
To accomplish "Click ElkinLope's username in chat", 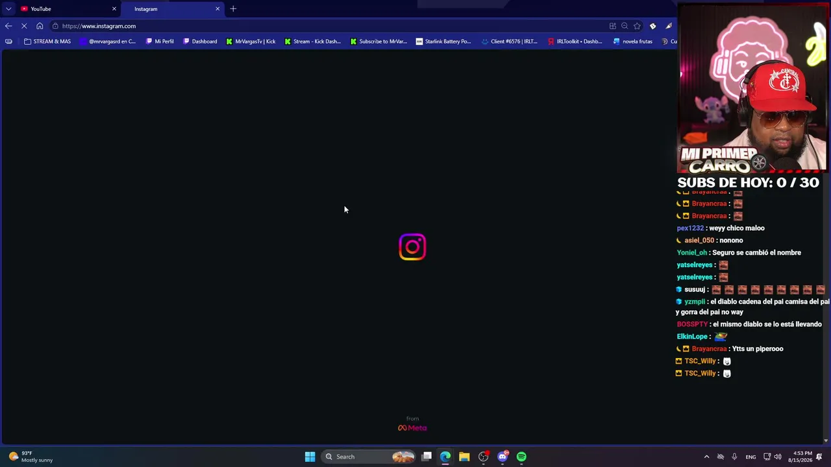I will 692,337.
